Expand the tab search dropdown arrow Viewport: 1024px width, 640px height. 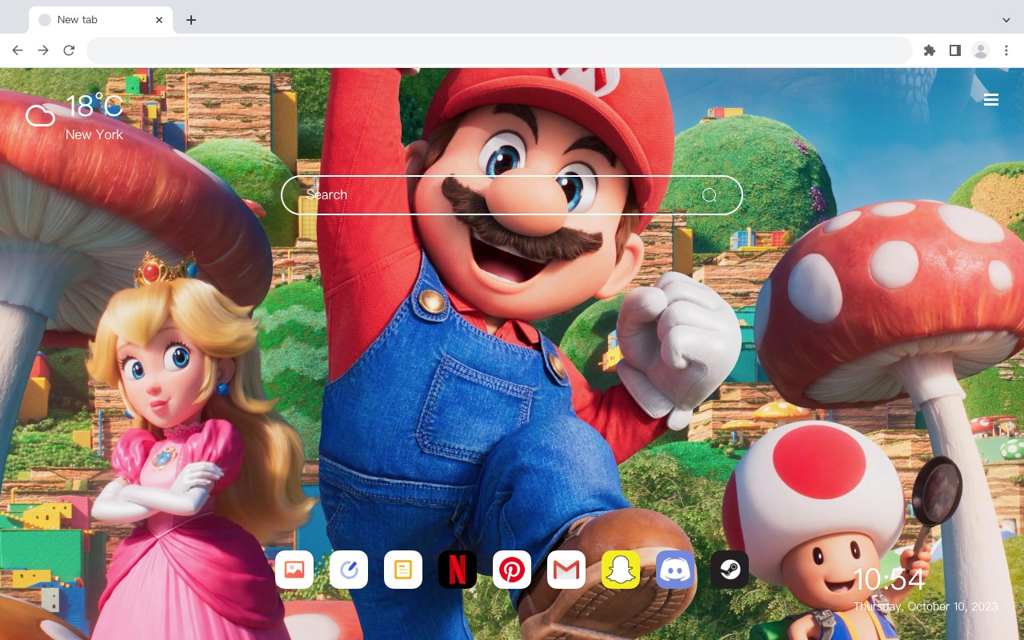coord(1006,20)
